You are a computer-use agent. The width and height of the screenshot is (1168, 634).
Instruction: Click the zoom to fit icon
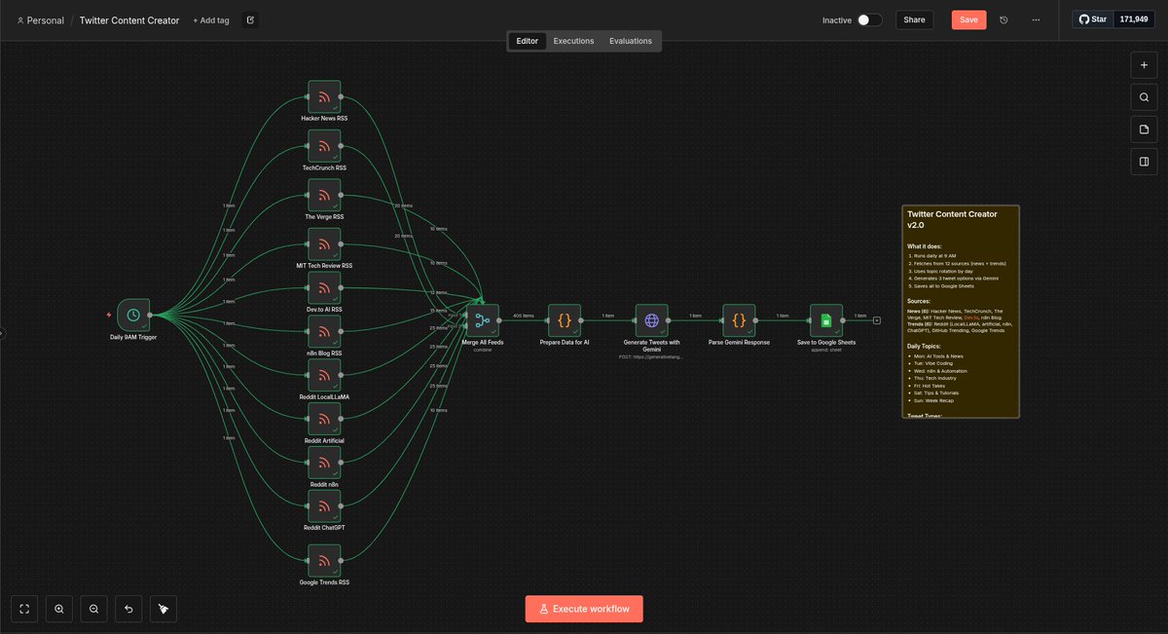click(x=24, y=609)
